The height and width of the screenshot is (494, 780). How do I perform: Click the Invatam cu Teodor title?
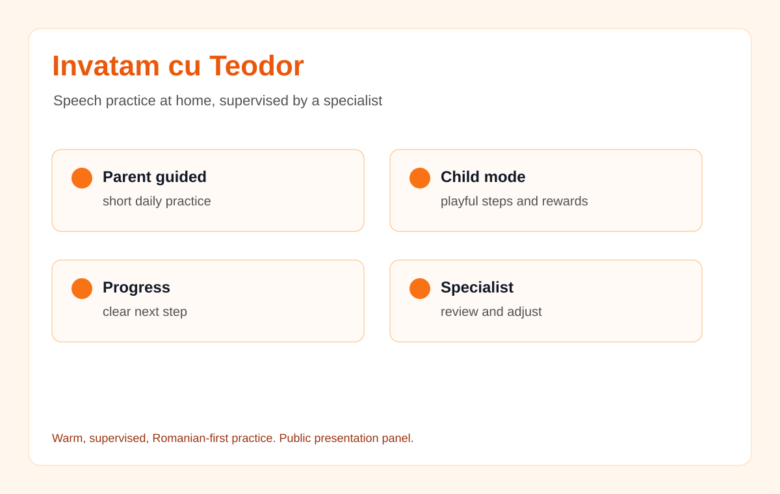[178, 66]
